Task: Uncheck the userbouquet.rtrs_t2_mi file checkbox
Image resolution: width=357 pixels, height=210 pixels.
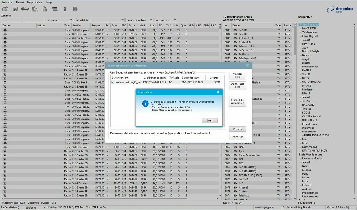Action: pyautogui.click(x=112, y=83)
